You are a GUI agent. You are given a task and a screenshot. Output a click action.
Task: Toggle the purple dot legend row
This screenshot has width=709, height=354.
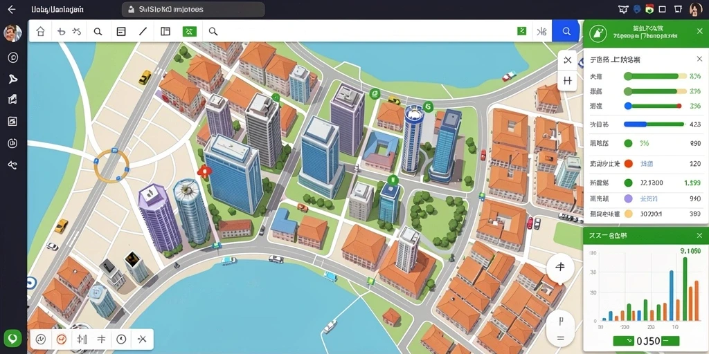coord(646,198)
